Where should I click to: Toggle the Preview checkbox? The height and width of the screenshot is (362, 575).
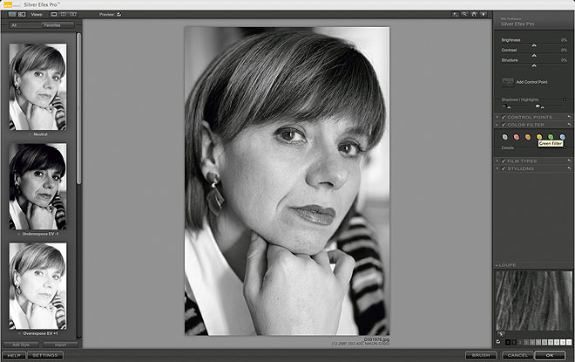point(119,15)
